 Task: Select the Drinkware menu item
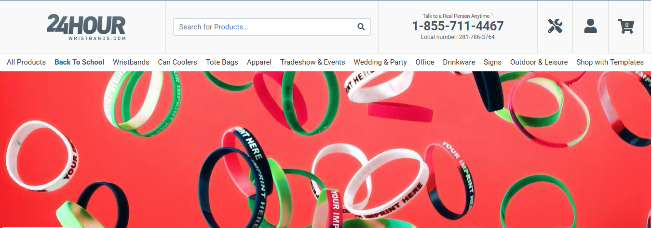point(459,62)
